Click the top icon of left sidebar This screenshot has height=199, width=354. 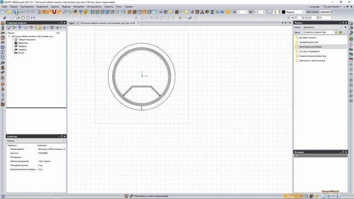[3, 23]
